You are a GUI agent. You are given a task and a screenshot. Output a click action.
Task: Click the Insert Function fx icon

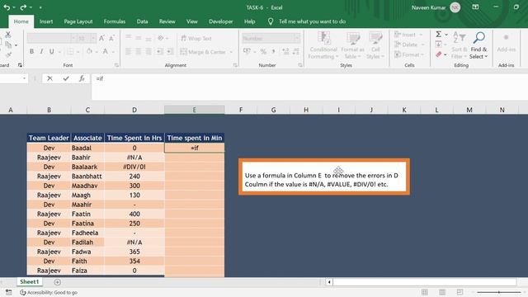(x=82, y=78)
